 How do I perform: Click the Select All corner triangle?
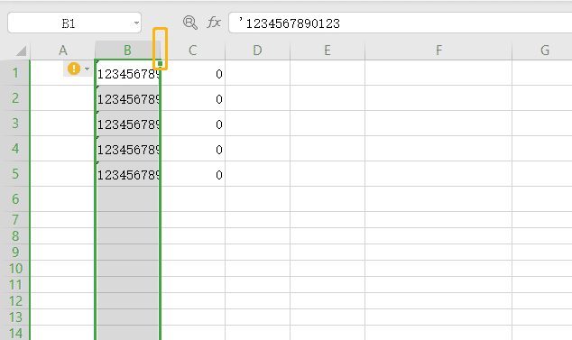(x=21, y=51)
